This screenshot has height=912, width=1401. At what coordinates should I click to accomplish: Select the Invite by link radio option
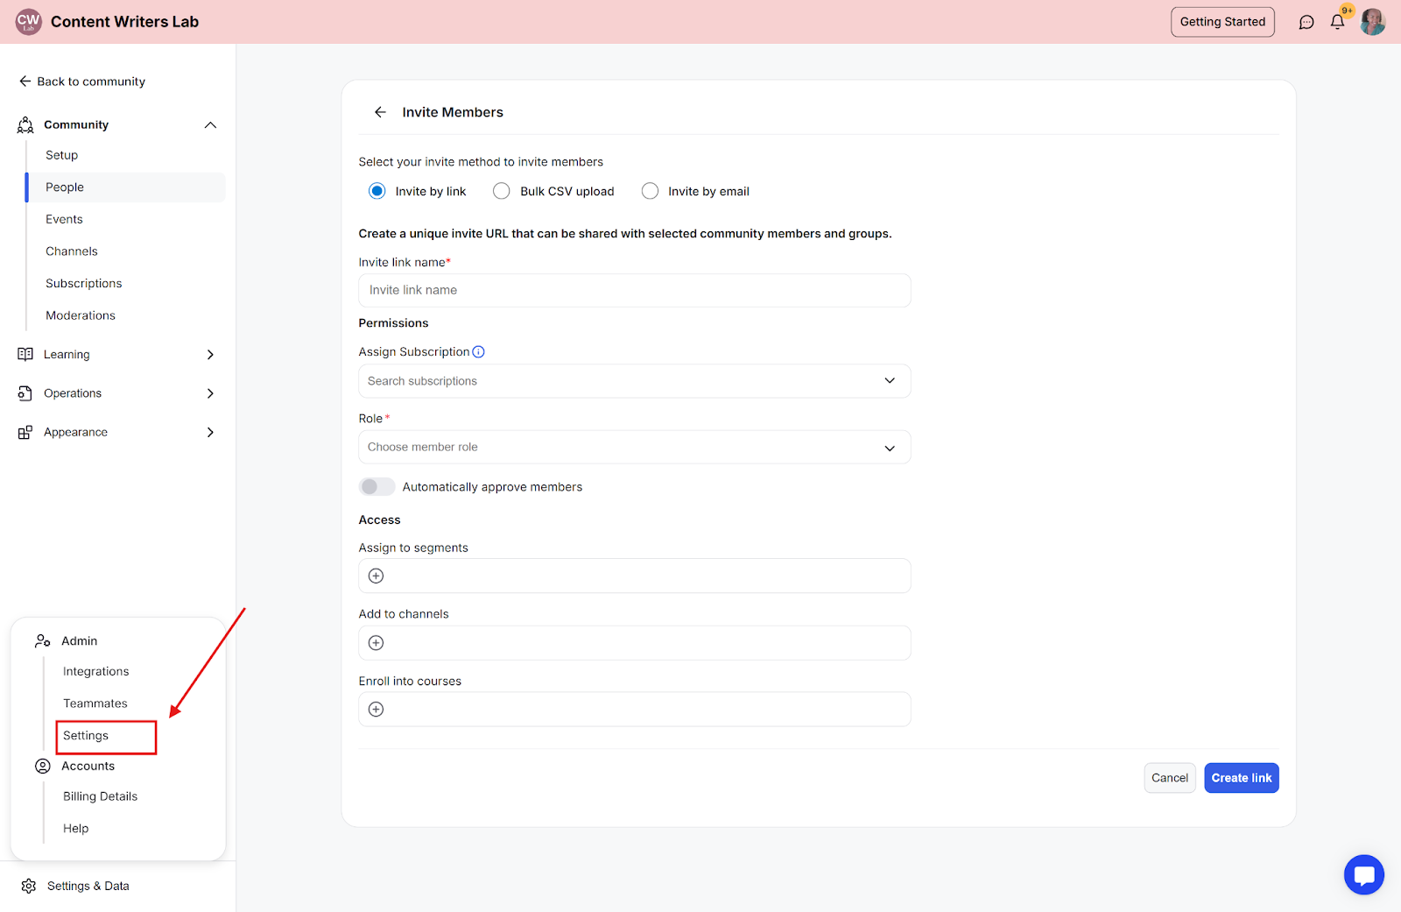pyautogui.click(x=377, y=191)
